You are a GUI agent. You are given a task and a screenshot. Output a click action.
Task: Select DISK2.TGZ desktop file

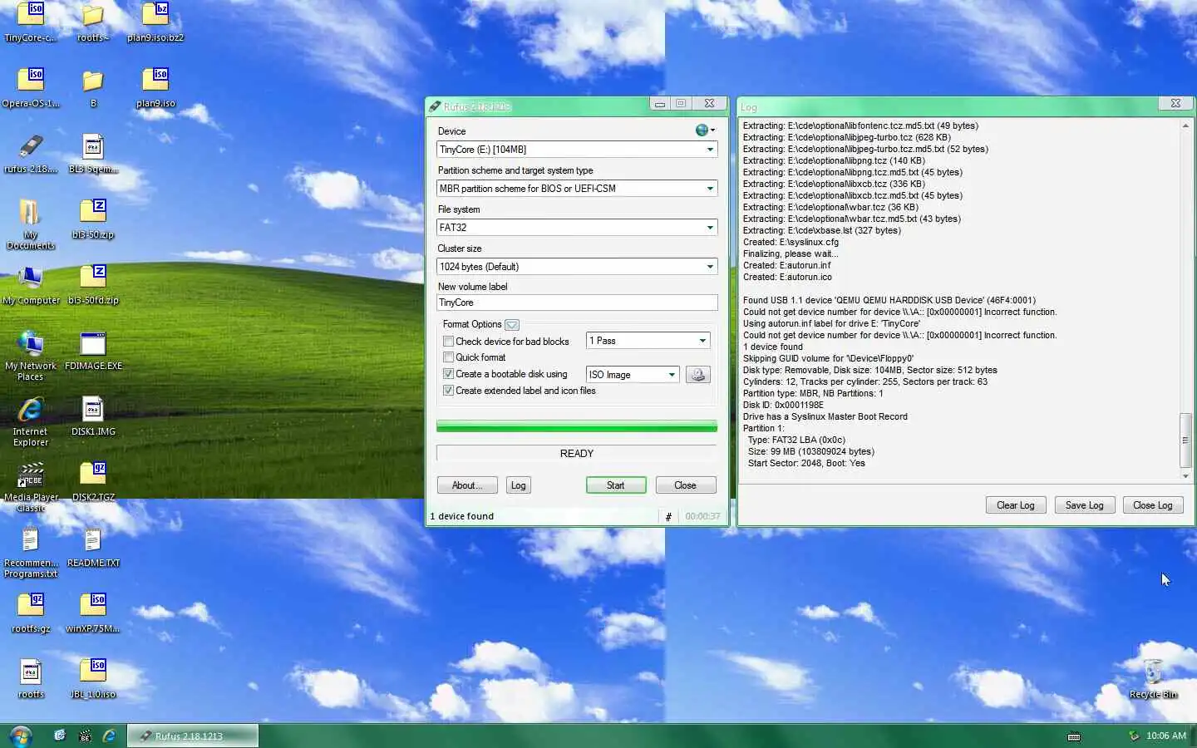tap(93, 482)
